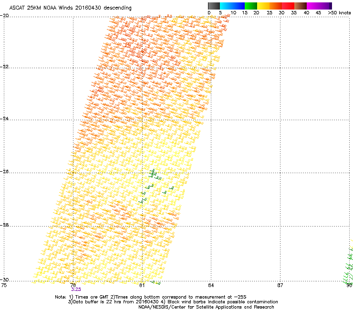This screenshot has width=353, height=310.
Task: Click the 84 longitude axis label
Action: (x=211, y=286)
